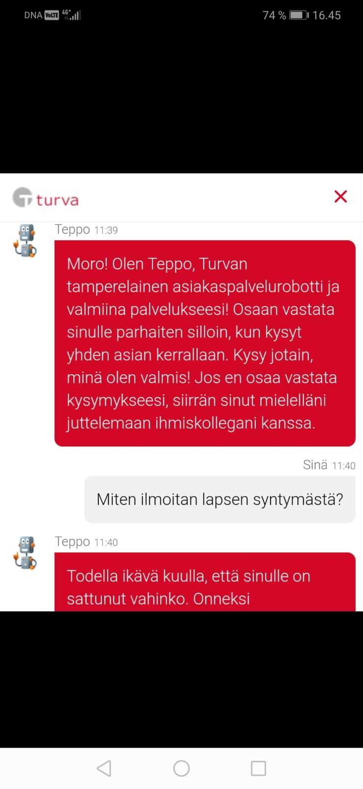Tap the DNA carrier label in the status bar
The width and height of the screenshot is (363, 789).
tap(33, 15)
